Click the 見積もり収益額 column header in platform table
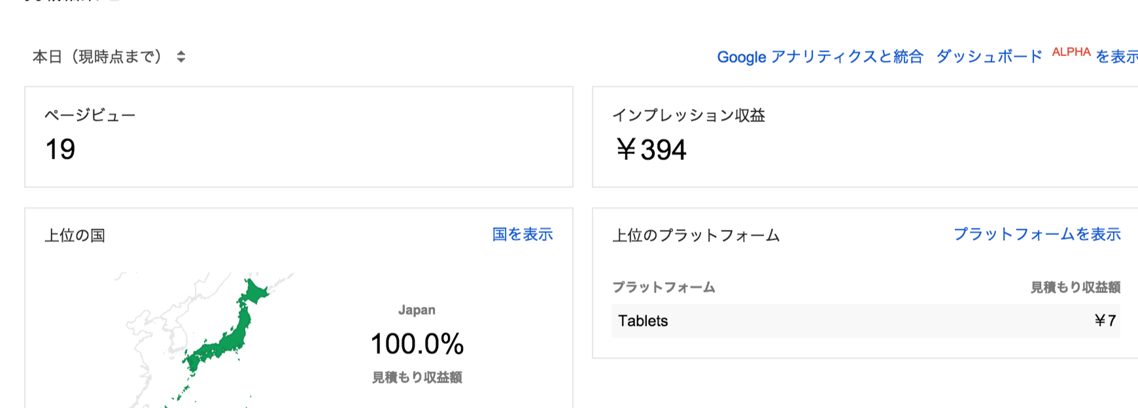This screenshot has height=408, width=1138. [x=1075, y=287]
